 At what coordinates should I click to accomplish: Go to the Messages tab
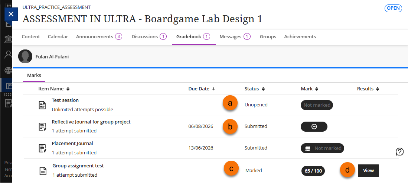click(235, 37)
